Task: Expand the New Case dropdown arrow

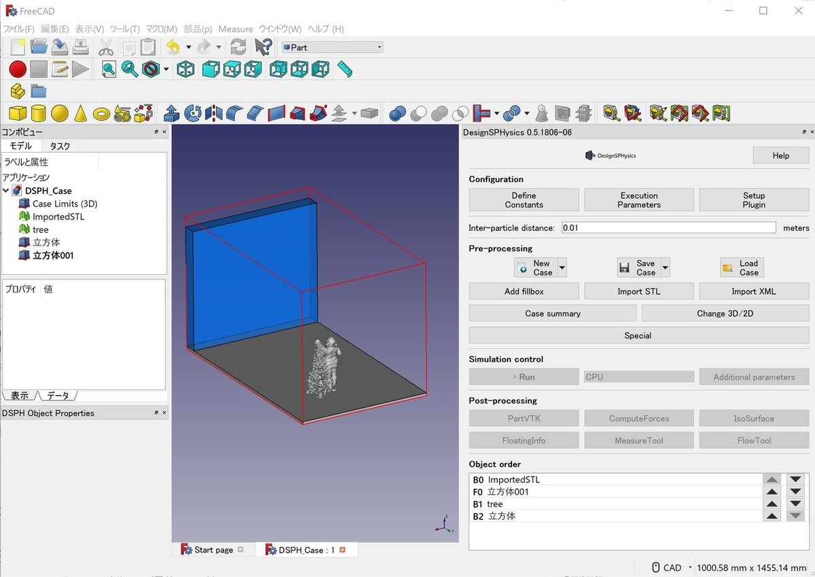Action: pyautogui.click(x=562, y=268)
